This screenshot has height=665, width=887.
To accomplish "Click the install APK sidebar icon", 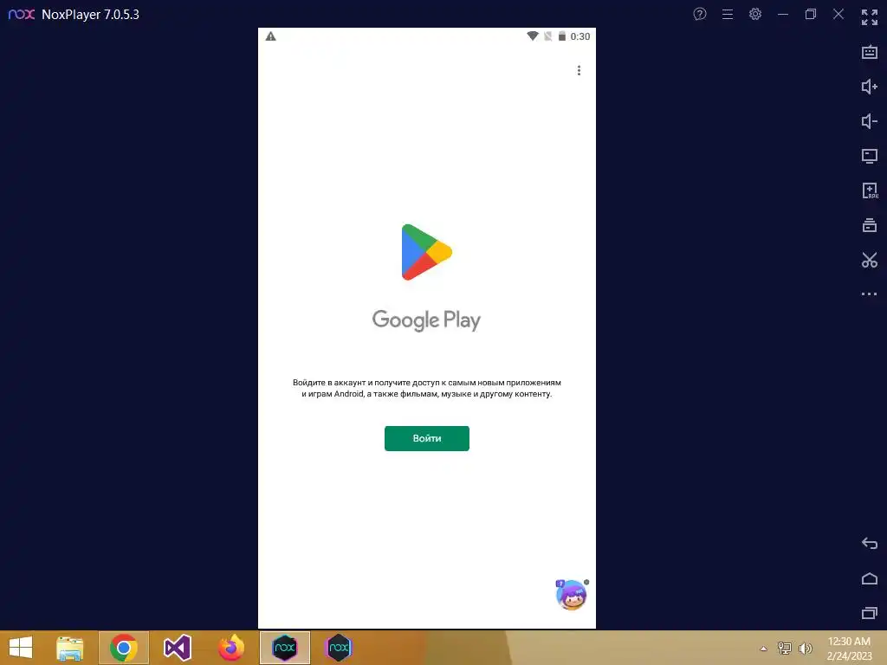I will pyautogui.click(x=870, y=190).
